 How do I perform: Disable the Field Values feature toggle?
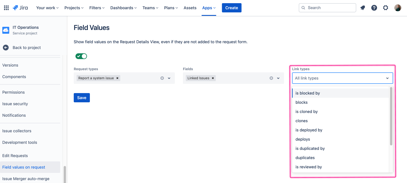(81, 56)
